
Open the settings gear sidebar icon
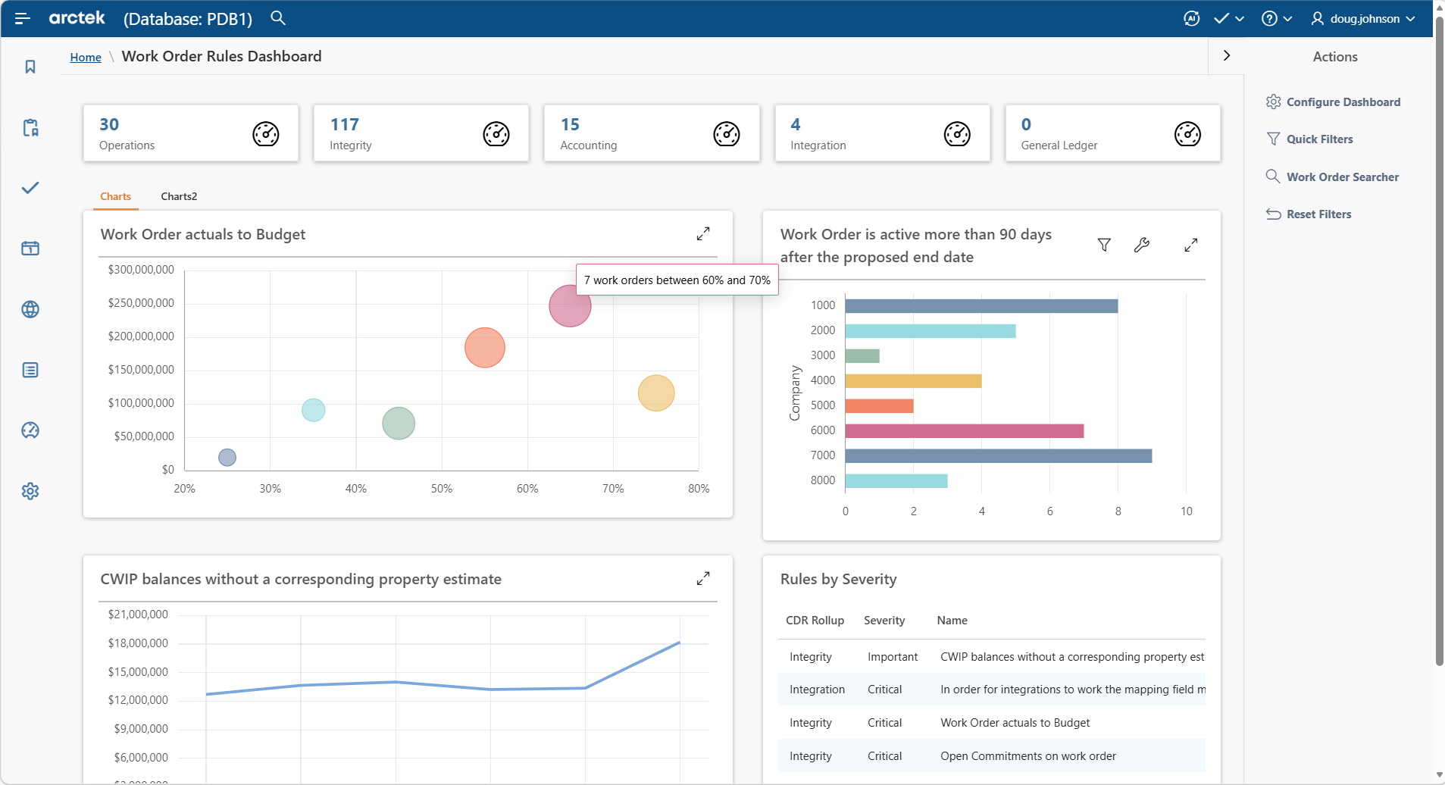pos(30,491)
